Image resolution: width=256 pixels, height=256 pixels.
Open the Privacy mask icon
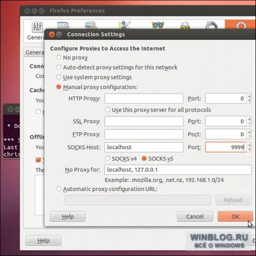157,25
